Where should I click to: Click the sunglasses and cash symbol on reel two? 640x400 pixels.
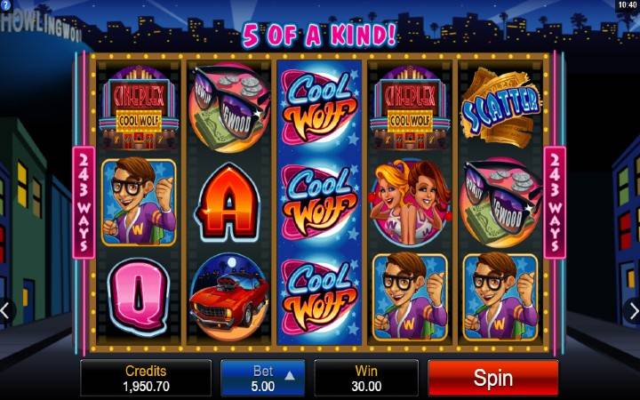229,107
